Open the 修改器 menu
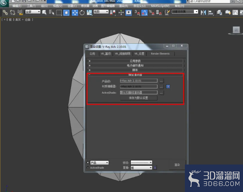The height and width of the screenshot is (192, 243). pos(85,6)
